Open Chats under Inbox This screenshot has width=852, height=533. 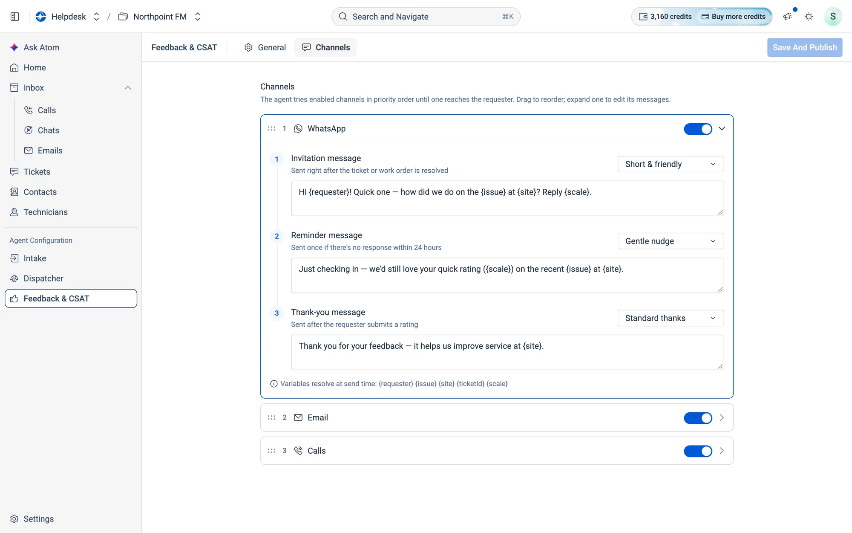[78, 130]
